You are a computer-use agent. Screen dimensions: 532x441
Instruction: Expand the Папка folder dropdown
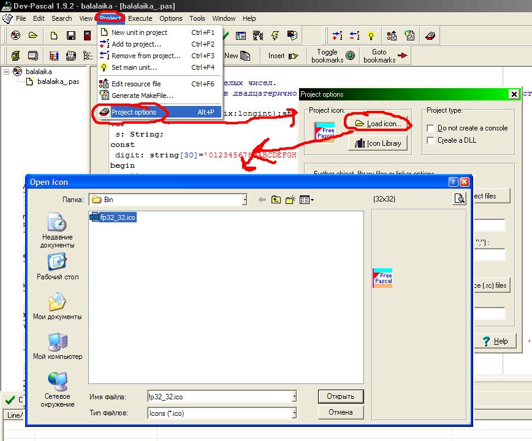[243, 200]
